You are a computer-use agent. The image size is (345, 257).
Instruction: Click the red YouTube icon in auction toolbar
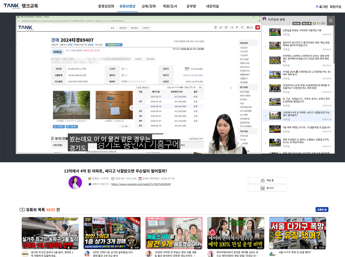[258, 27]
